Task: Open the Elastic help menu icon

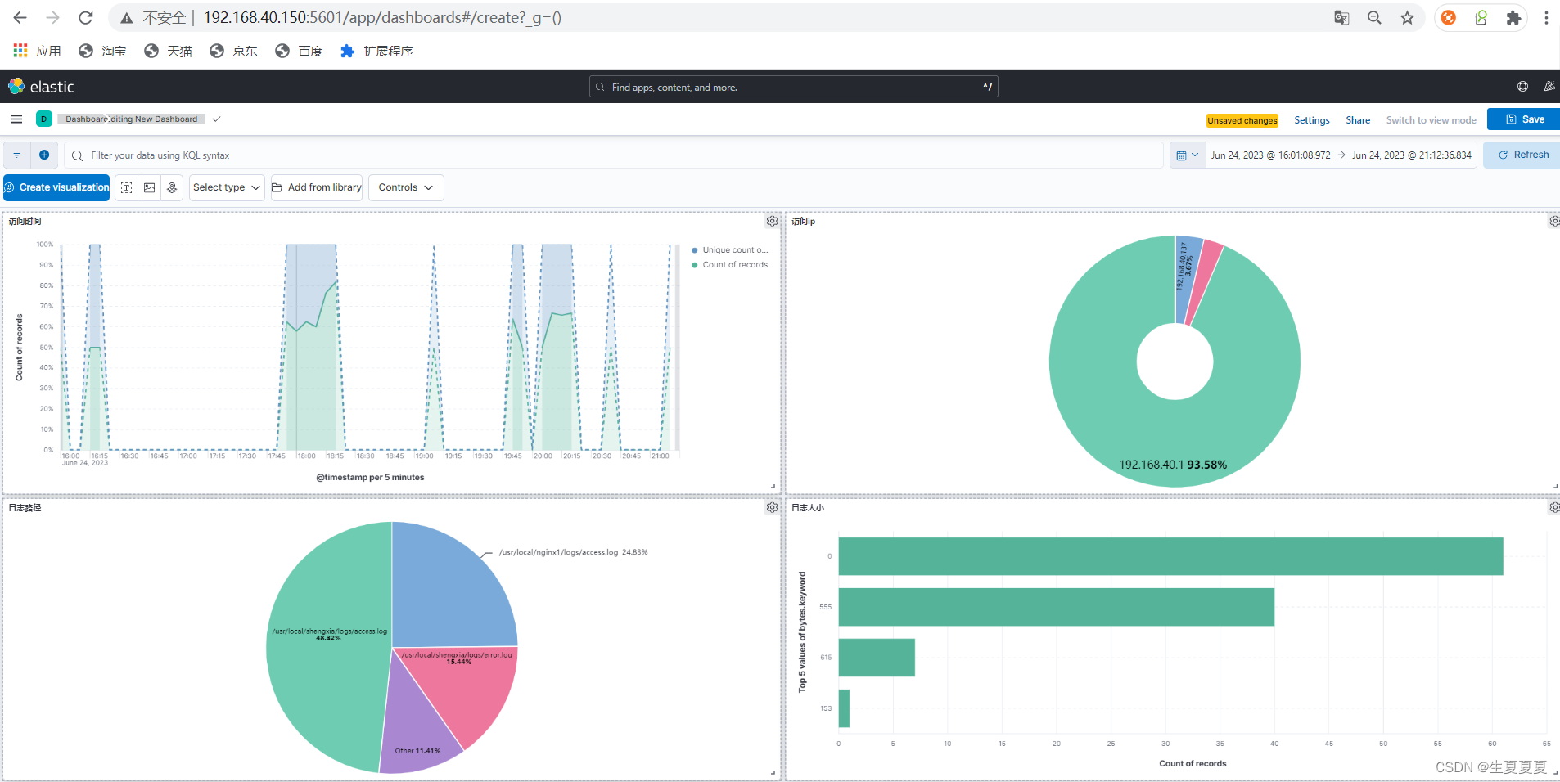Action: click(1522, 87)
